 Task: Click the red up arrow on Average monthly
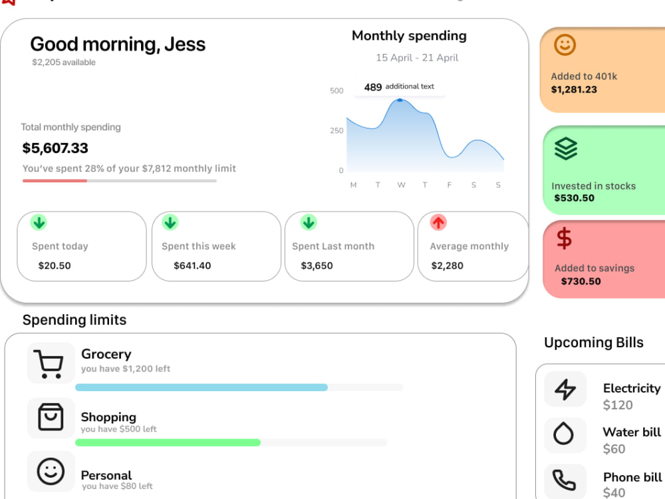tap(438, 222)
